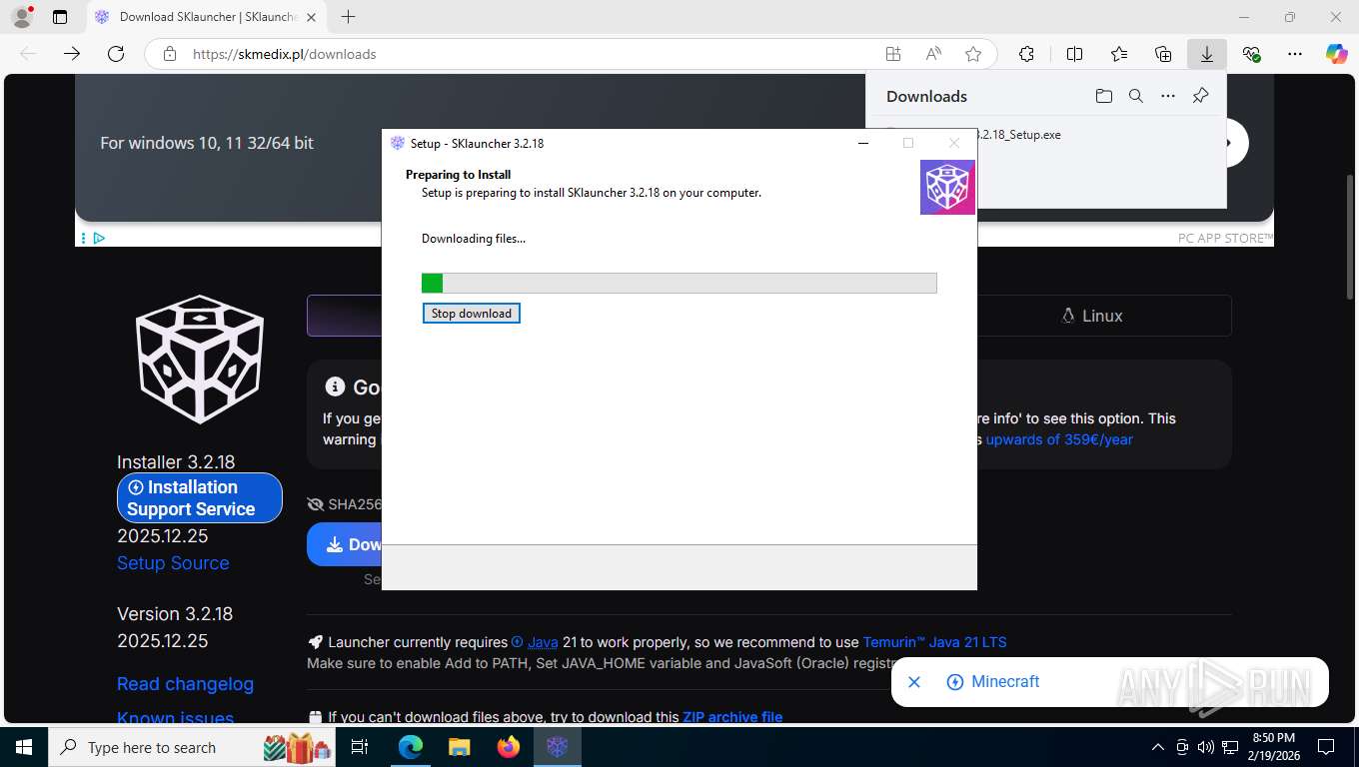Open the Java link
The image size is (1359, 767).
pyautogui.click(x=543, y=642)
